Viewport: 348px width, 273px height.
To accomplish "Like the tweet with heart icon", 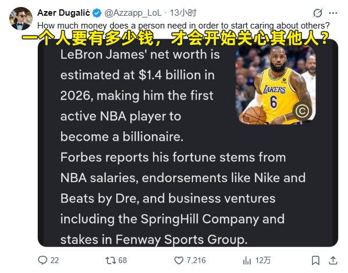I will (x=179, y=260).
